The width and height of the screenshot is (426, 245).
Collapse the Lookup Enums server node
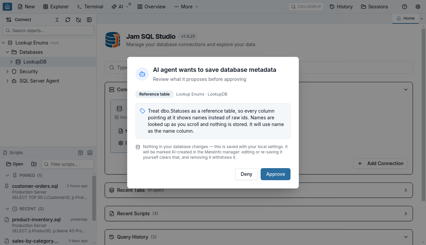point(3,43)
